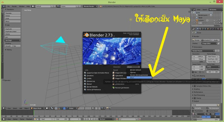Click the Audio render button
224x122 pixels.
click(x=215, y=40)
